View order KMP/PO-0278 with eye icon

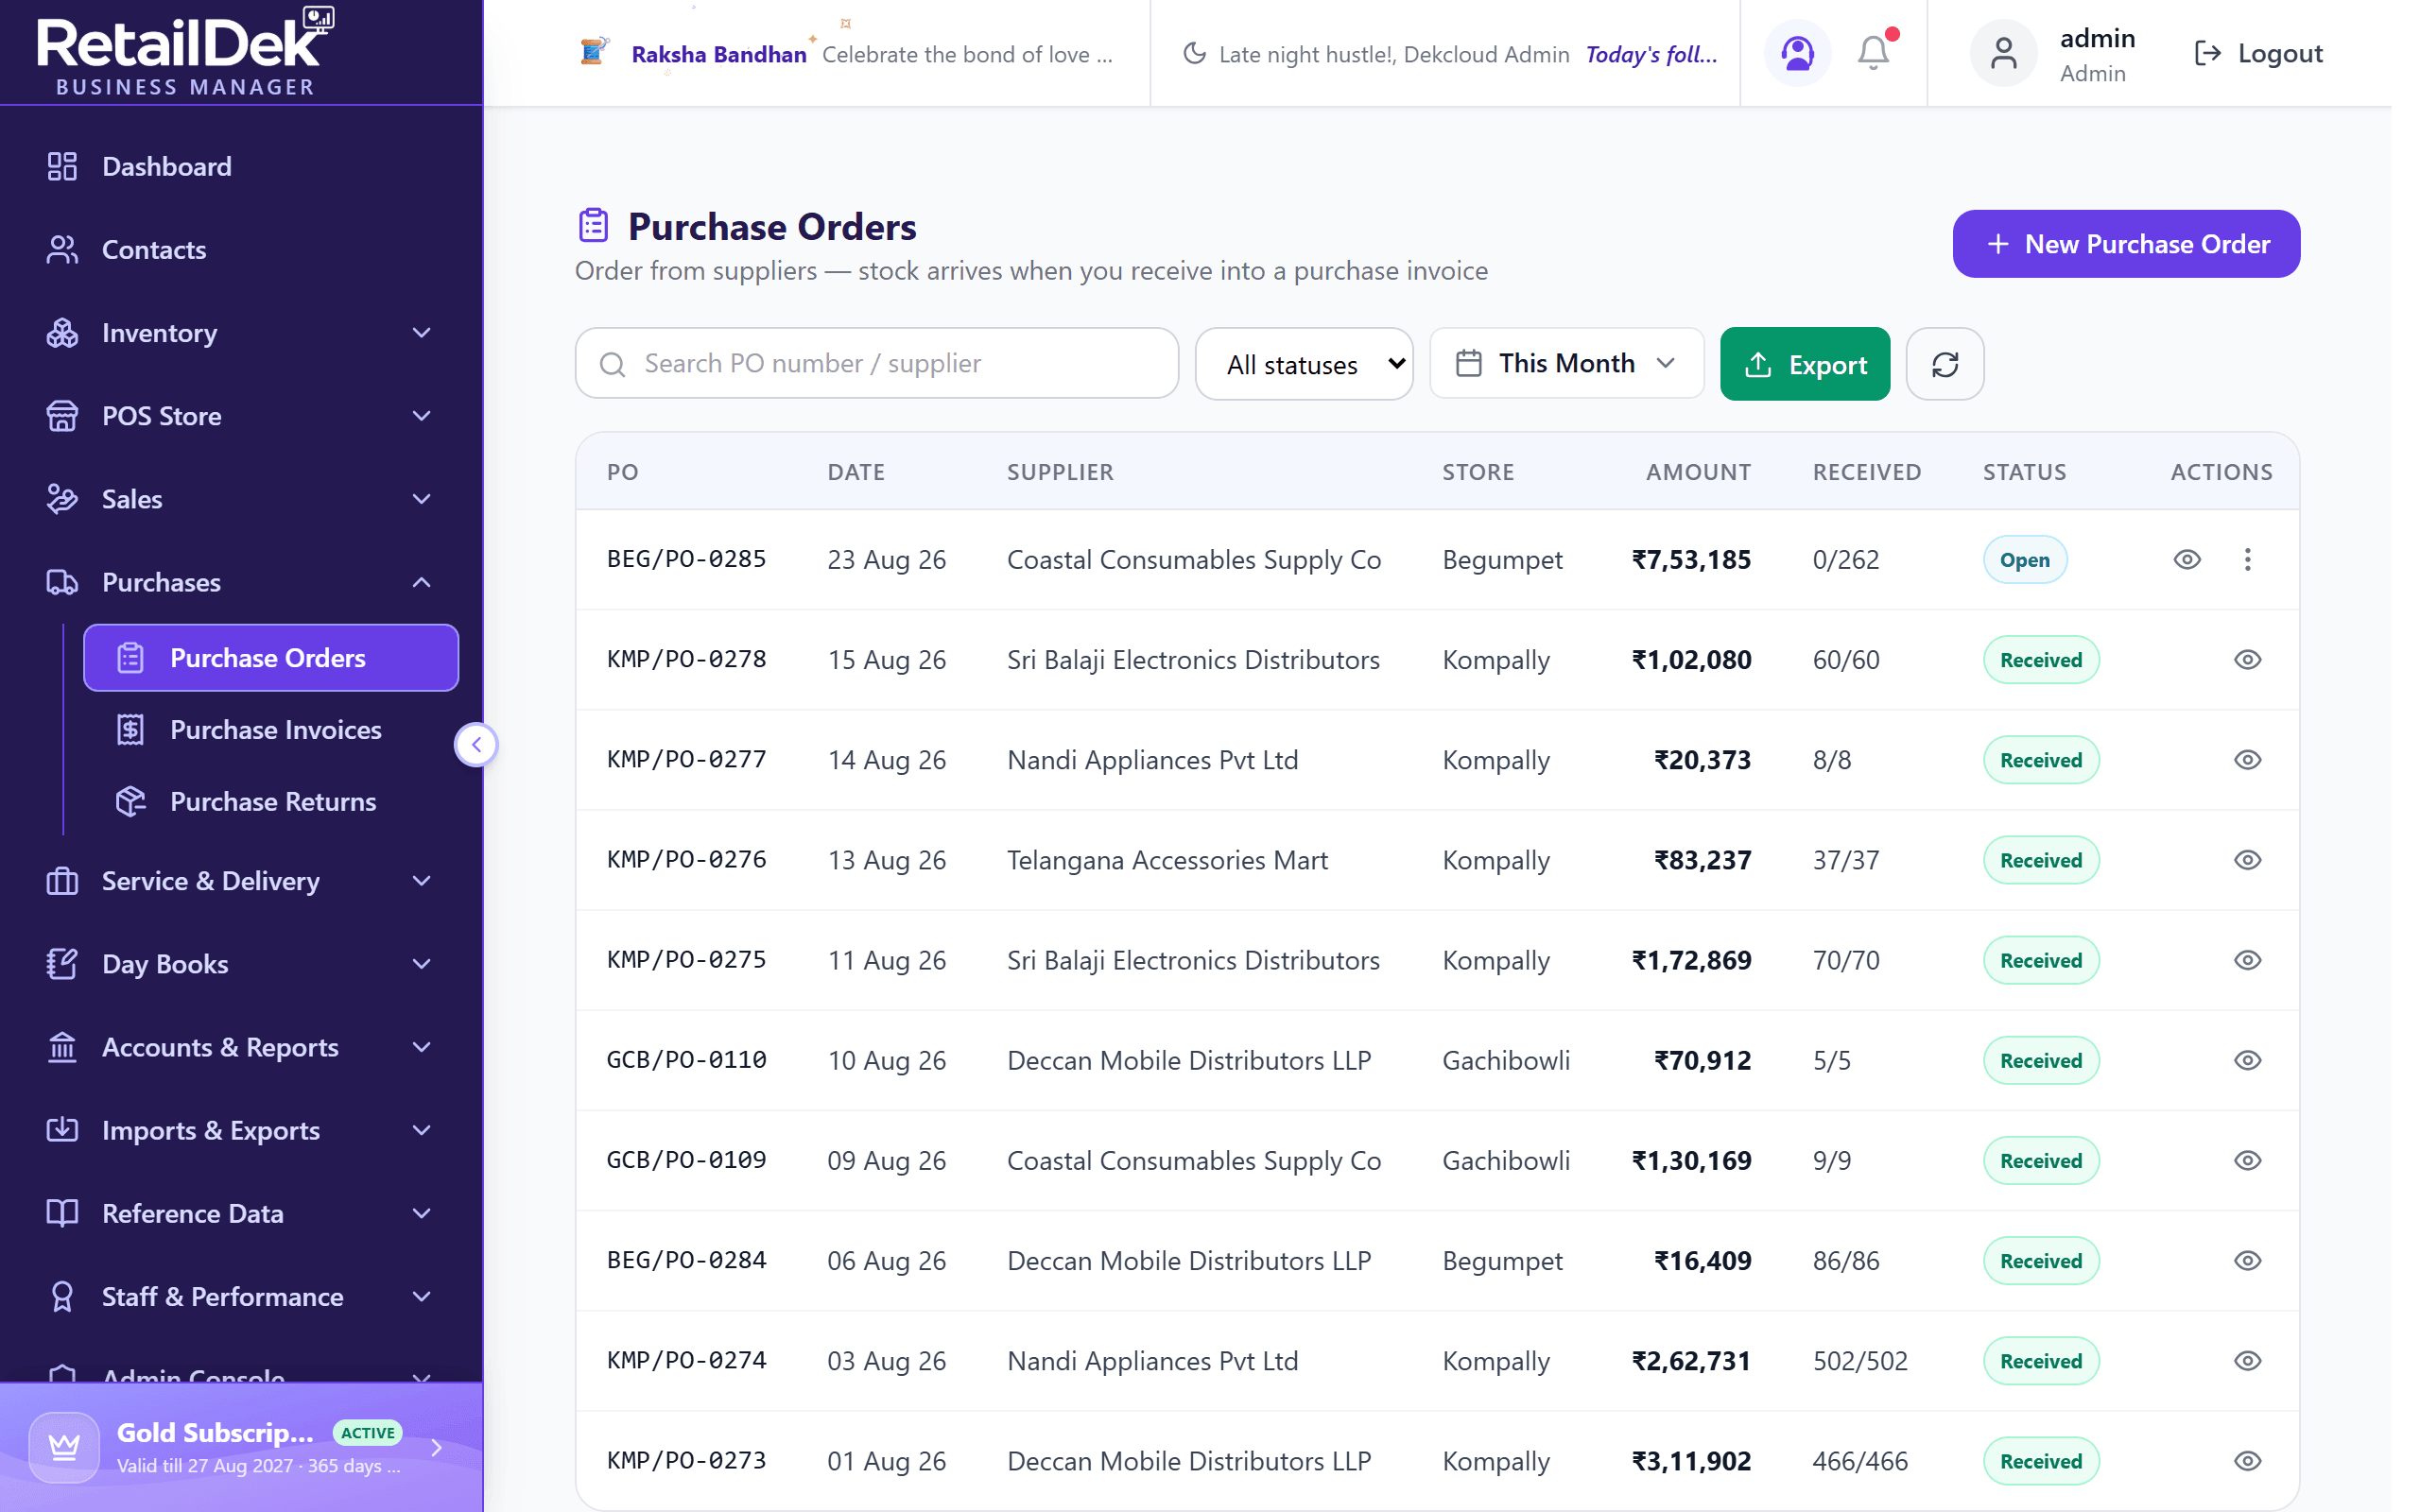pos(2247,660)
